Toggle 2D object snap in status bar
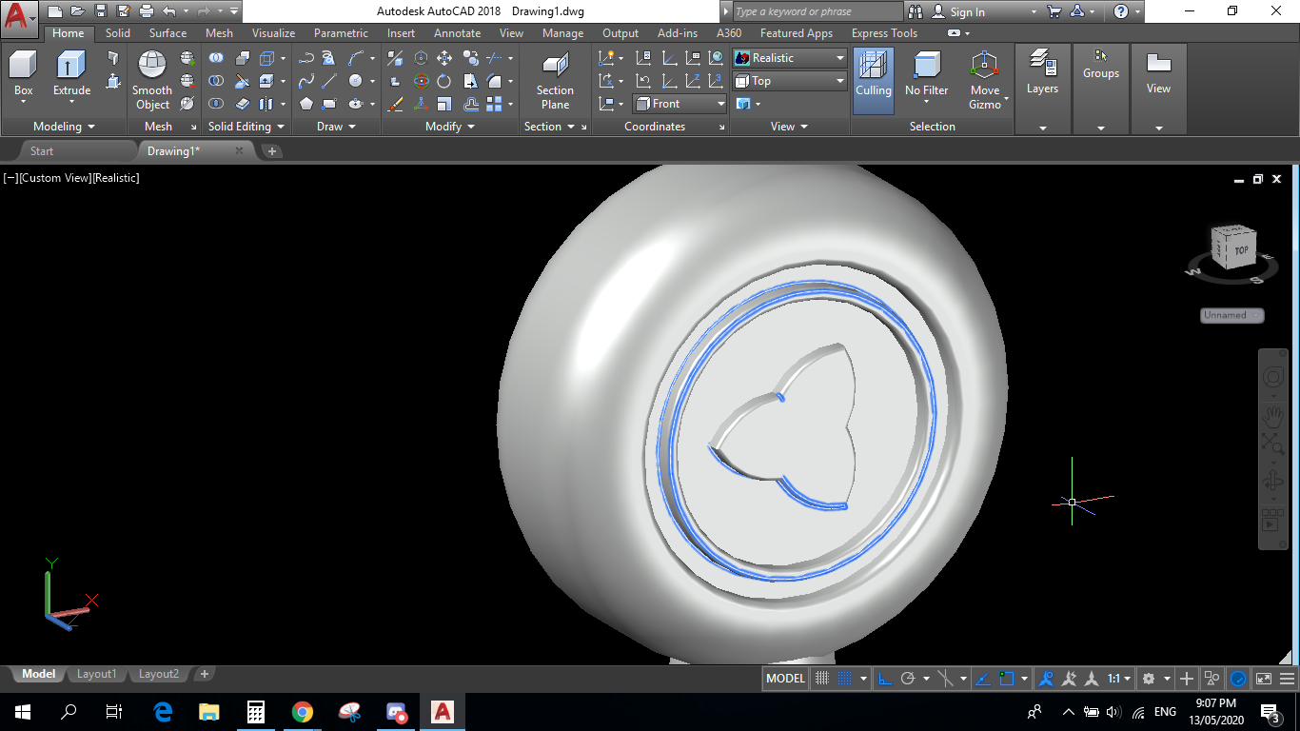Viewport: 1300px width, 731px height. 1007,679
